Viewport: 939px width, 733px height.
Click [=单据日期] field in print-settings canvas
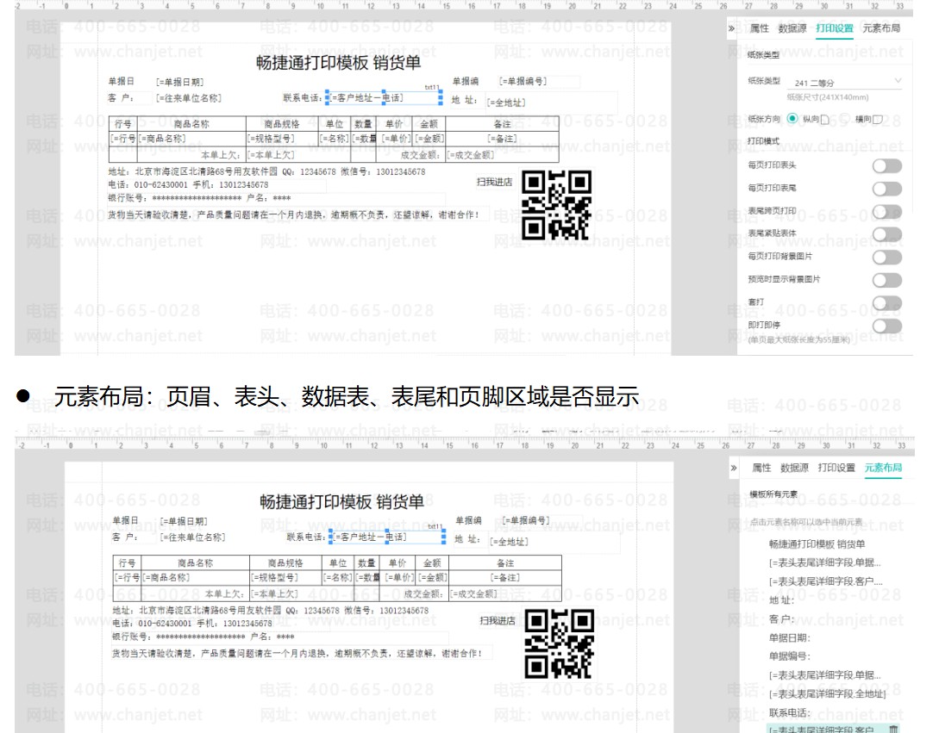(179, 82)
